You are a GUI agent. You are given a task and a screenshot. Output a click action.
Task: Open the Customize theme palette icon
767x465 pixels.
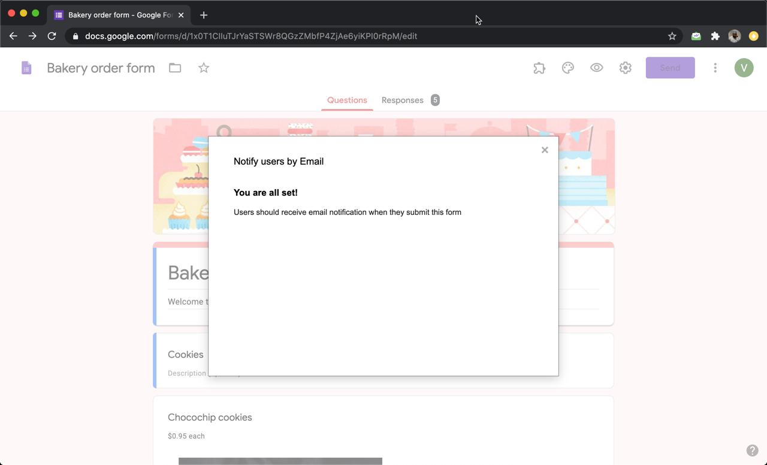tap(567, 68)
